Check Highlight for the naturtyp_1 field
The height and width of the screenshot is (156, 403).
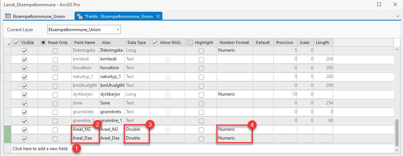[201, 77]
